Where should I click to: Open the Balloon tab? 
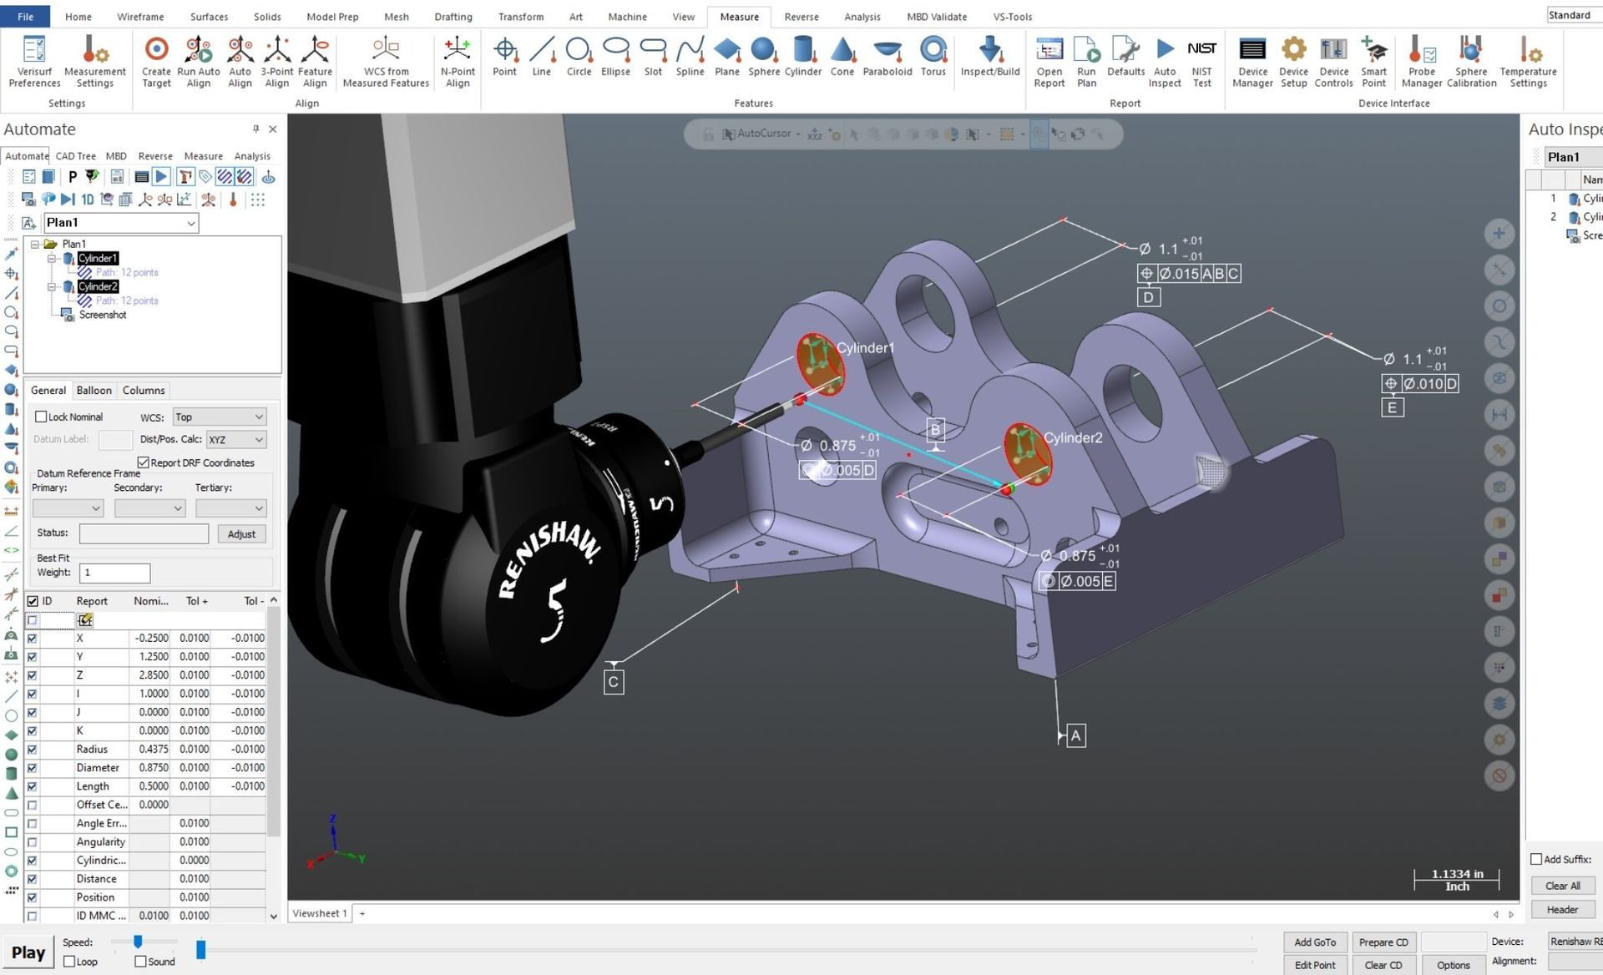click(94, 390)
